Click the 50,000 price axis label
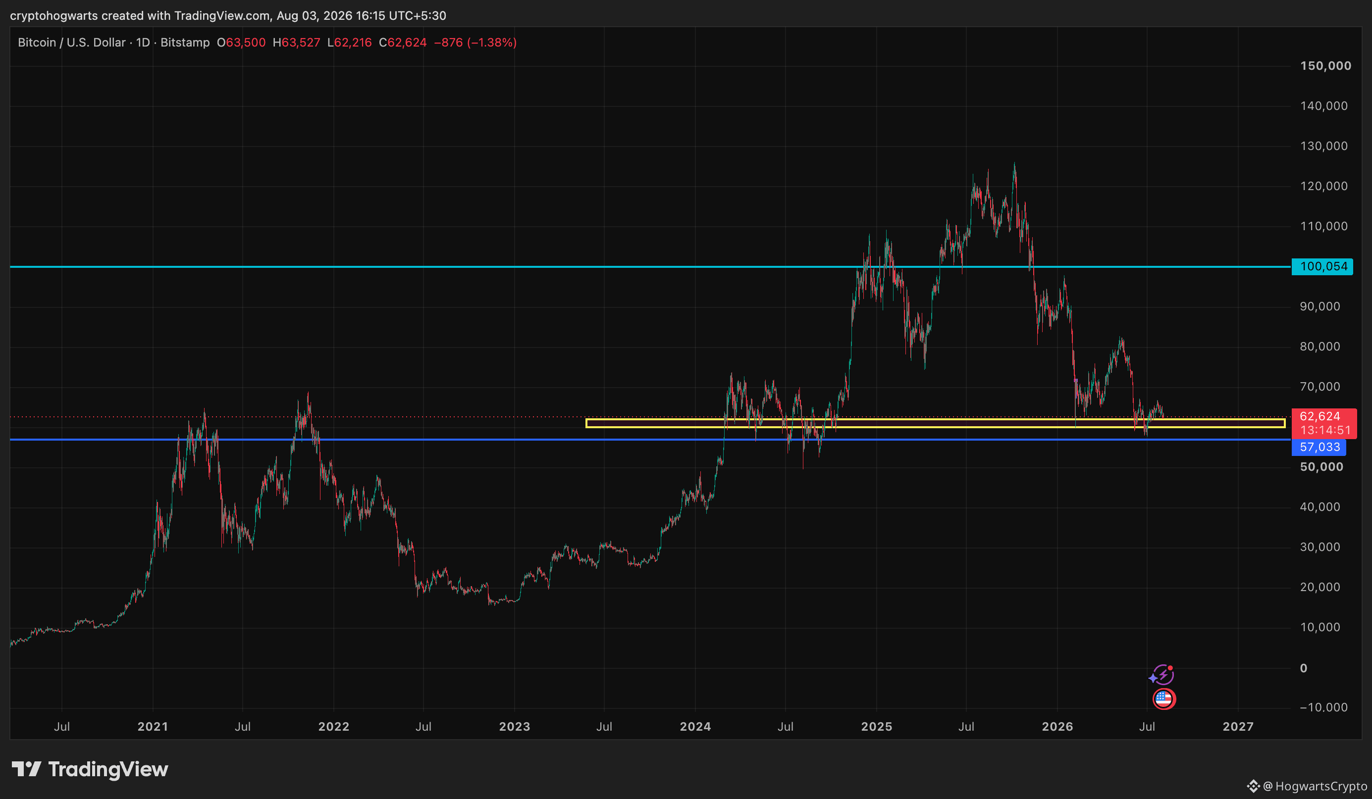The width and height of the screenshot is (1372, 799). tap(1321, 467)
